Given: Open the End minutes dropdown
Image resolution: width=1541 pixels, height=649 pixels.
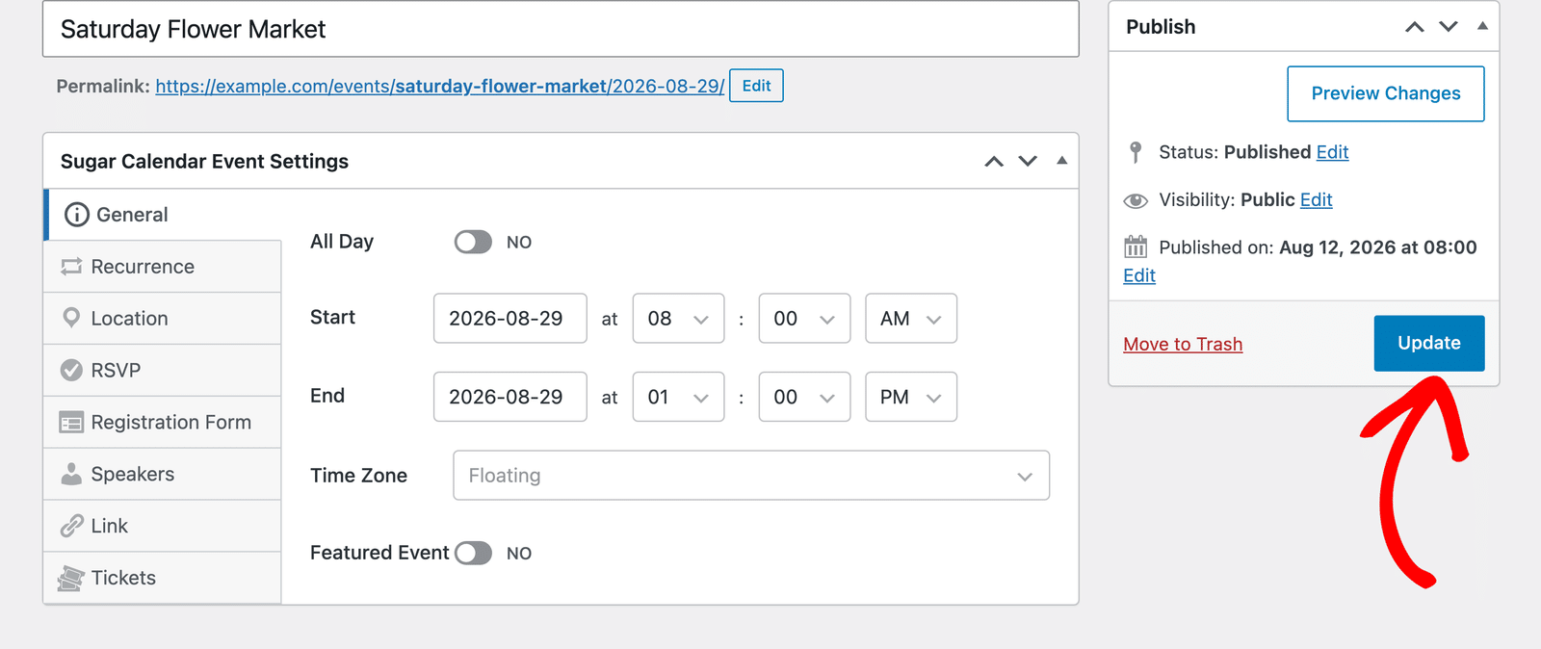Looking at the screenshot, I should coord(804,397).
